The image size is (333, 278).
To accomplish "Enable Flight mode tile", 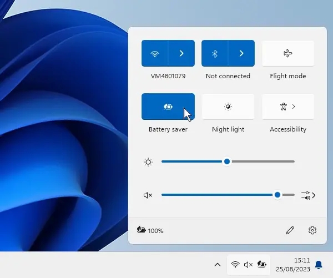I will [288, 53].
